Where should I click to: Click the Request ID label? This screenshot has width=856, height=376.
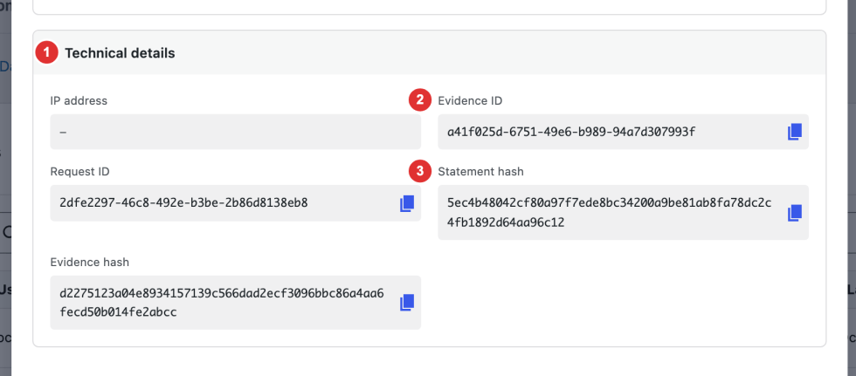pyautogui.click(x=79, y=172)
